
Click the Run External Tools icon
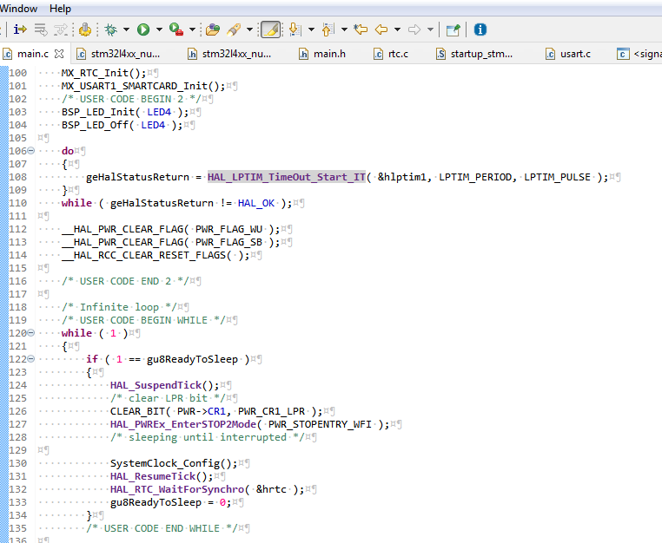pos(176,29)
